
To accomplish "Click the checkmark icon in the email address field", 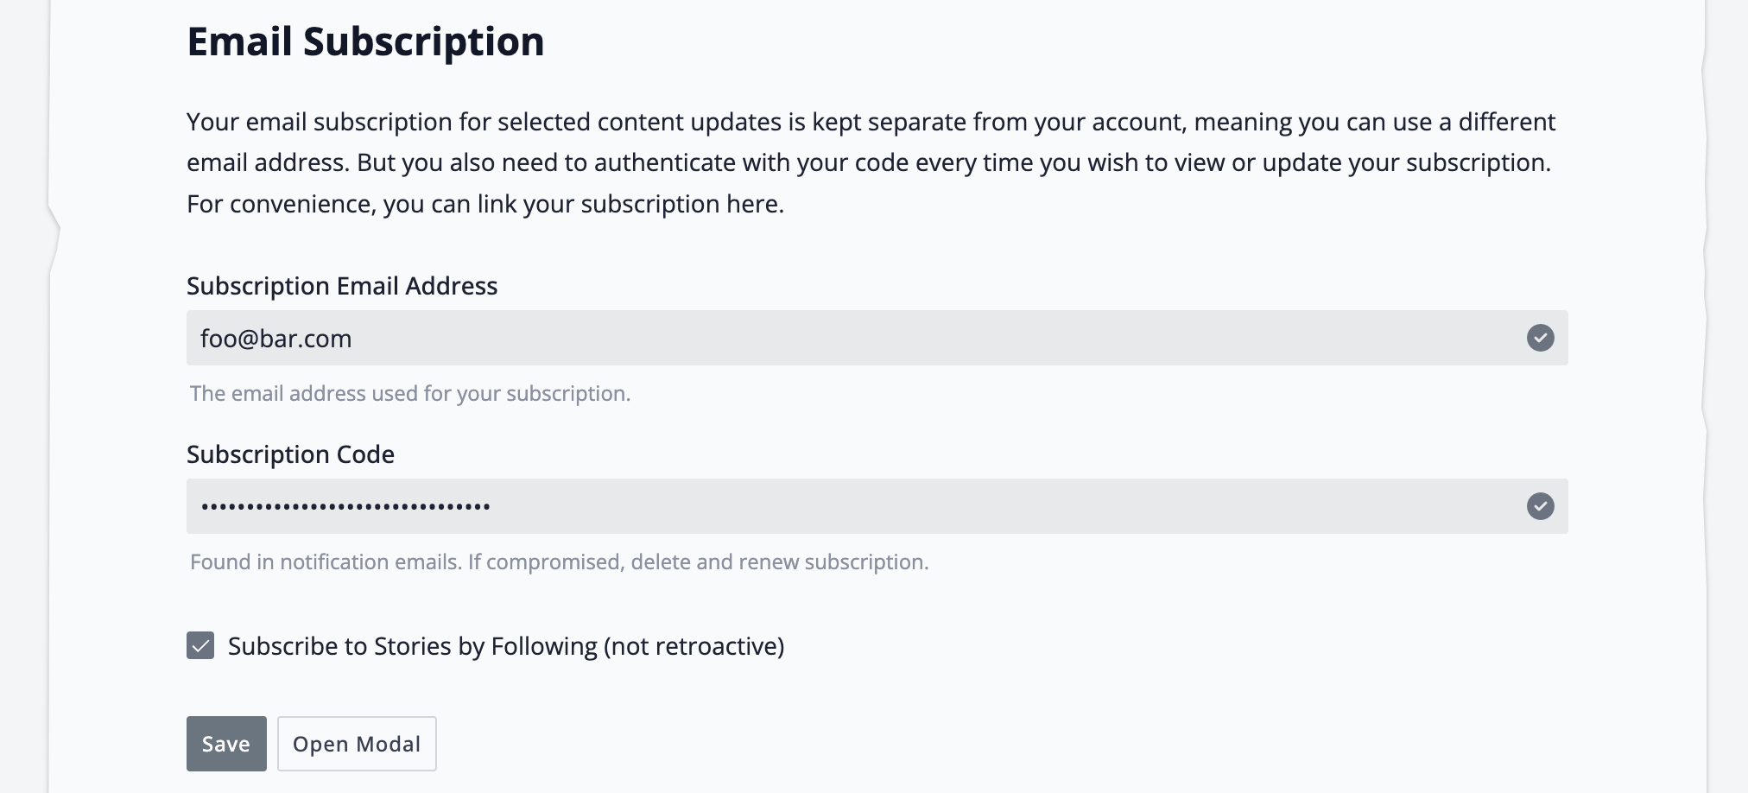I will click(x=1540, y=338).
